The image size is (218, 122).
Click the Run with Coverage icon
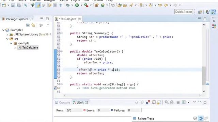pos(86,5)
